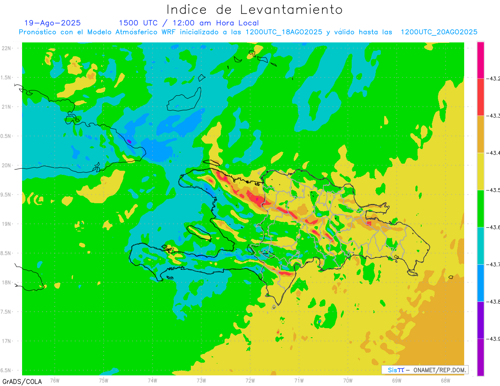Click the 22N latitude label
Image resolution: width=500 pixels, height=386 pixels.
coord(7,48)
